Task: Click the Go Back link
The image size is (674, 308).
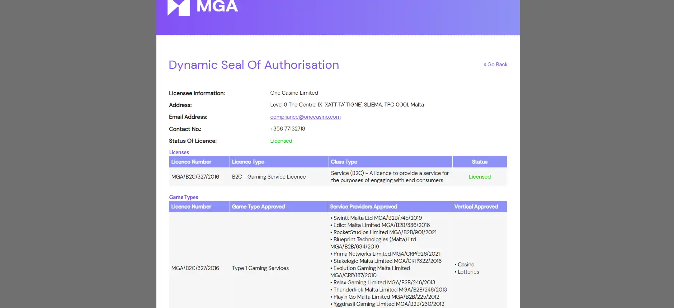Action: pyautogui.click(x=495, y=65)
